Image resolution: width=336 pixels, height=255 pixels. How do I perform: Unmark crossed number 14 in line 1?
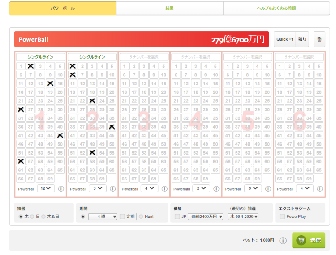pos(50,84)
